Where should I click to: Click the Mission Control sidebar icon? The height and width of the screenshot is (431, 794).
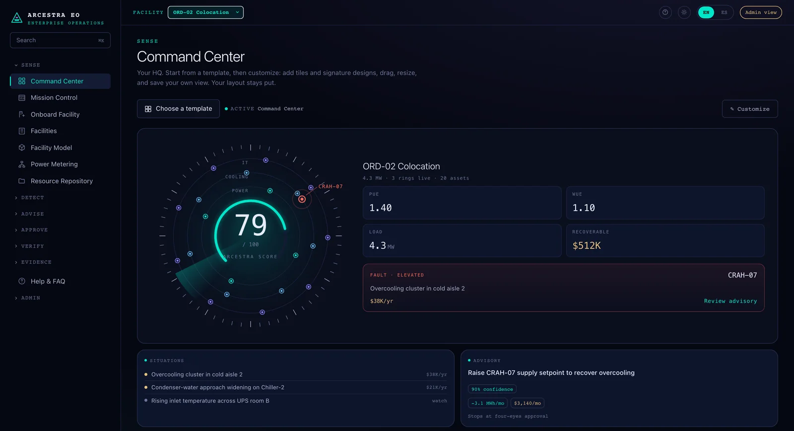22,98
